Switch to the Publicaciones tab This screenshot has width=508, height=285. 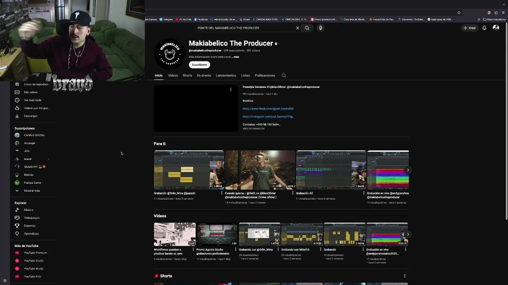pyautogui.click(x=265, y=76)
